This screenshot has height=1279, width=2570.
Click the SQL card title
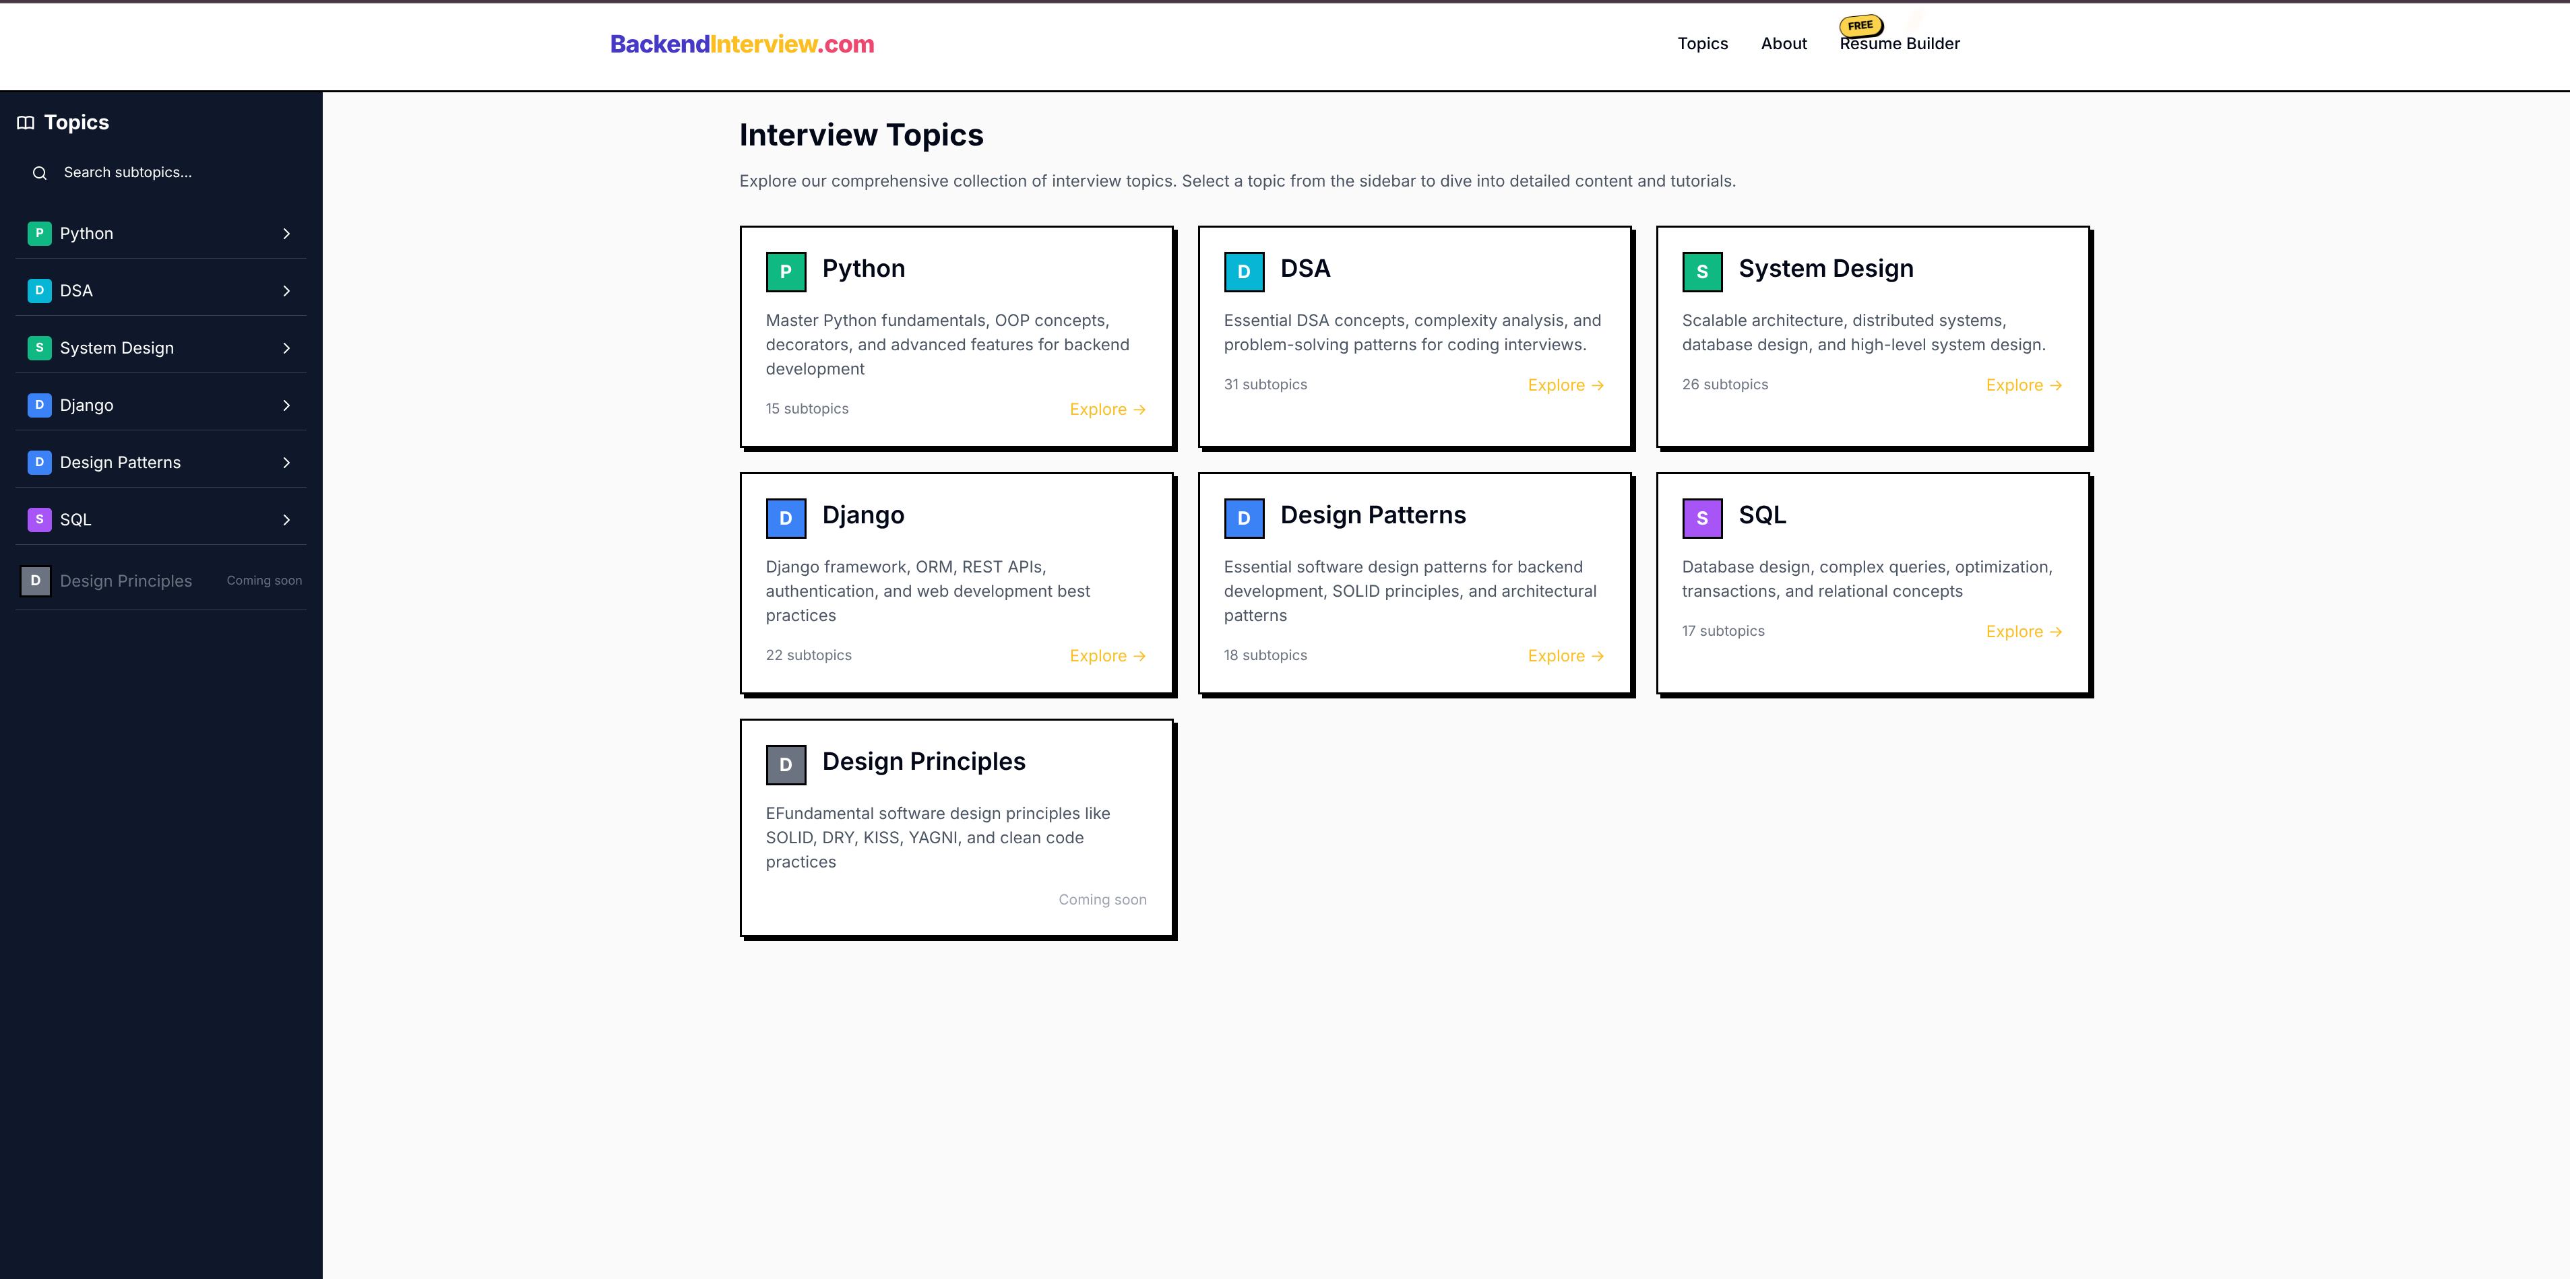[x=1762, y=515]
